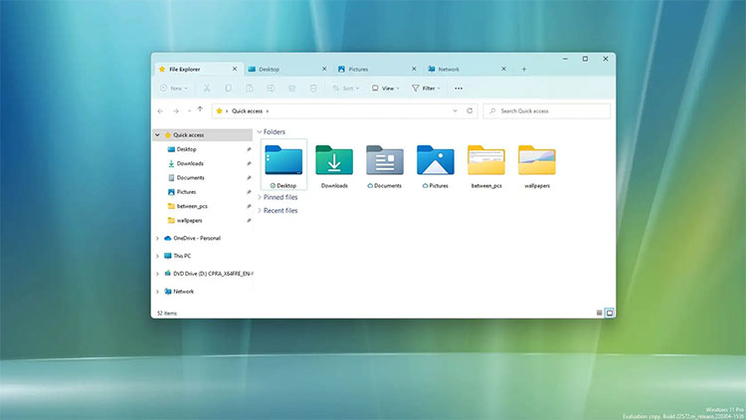Expand the Recent files section

(260, 210)
